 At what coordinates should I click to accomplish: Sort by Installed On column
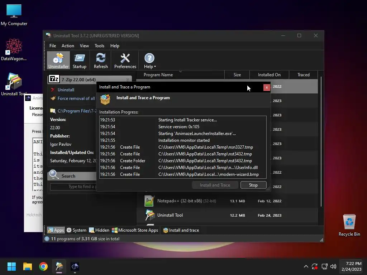(x=269, y=75)
